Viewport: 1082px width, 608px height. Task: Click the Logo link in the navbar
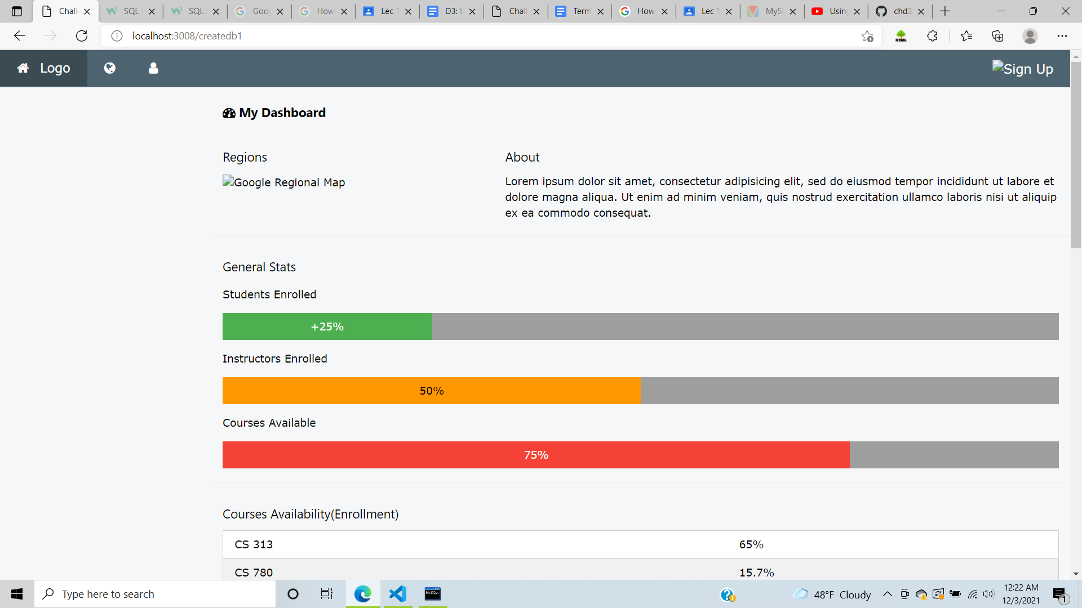[x=55, y=68]
